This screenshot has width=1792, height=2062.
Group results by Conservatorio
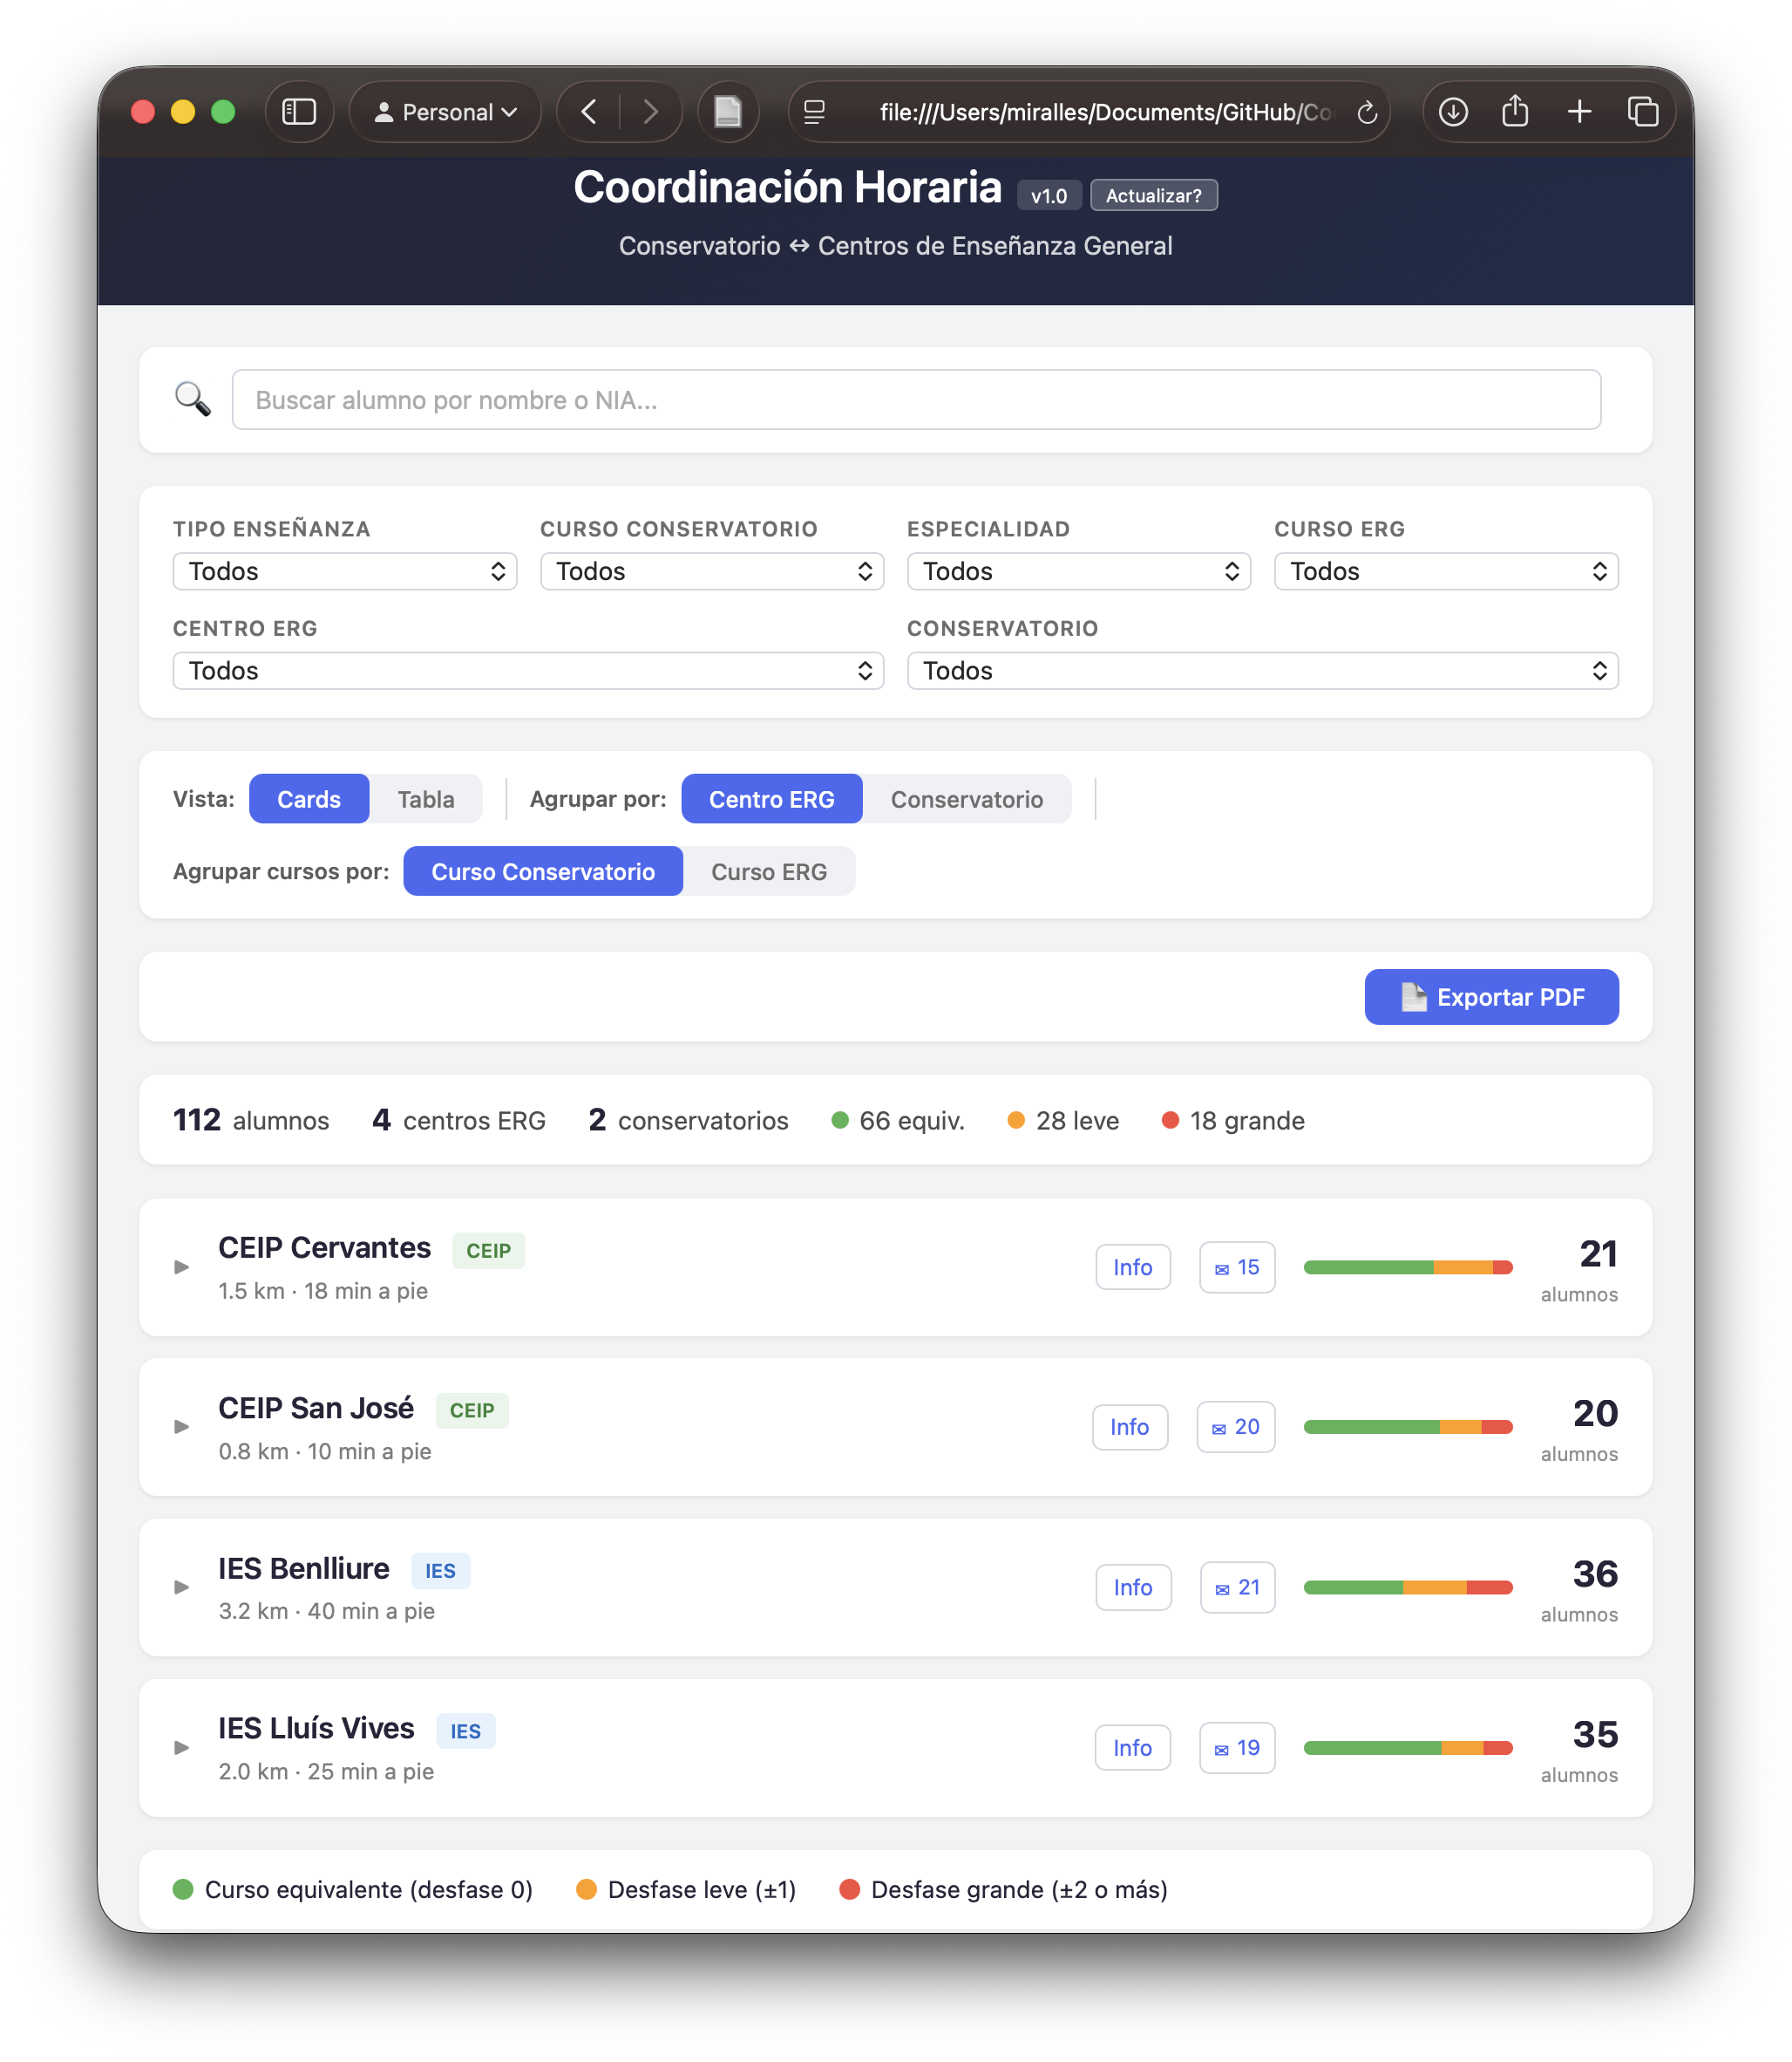tap(967, 798)
